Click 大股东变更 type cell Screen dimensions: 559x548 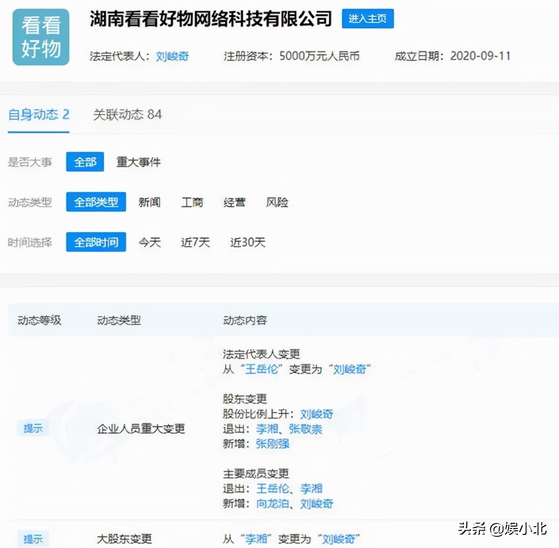point(125,539)
